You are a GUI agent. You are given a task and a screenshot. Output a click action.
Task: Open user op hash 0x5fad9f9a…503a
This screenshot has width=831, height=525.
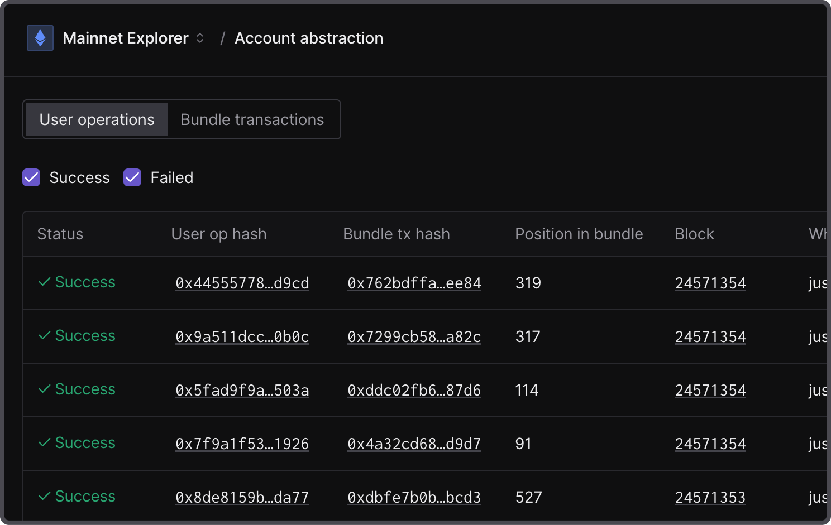tap(242, 390)
